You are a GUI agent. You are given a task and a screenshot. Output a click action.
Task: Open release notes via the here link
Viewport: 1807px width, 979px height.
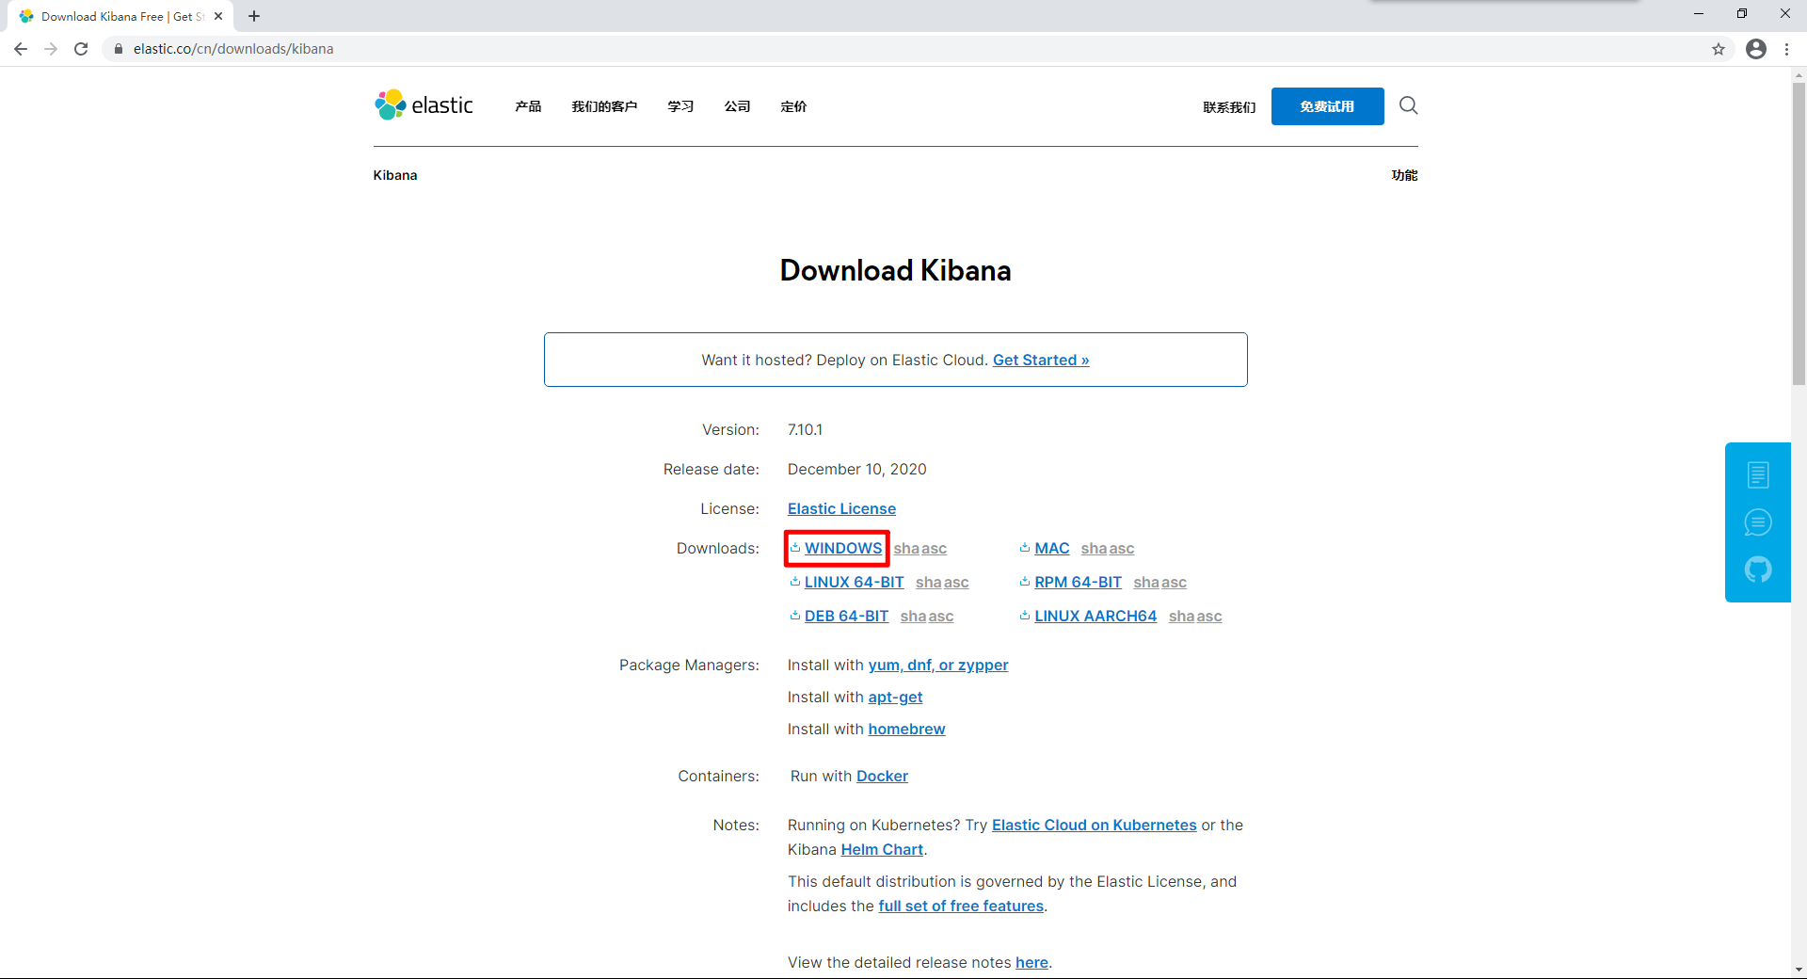point(1031,962)
